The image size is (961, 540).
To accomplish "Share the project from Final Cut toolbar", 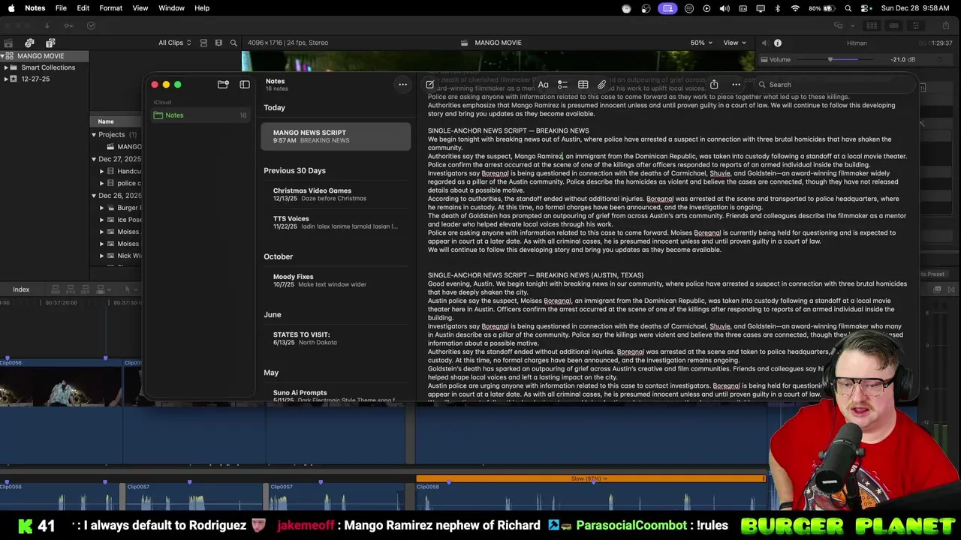I will [945, 25].
